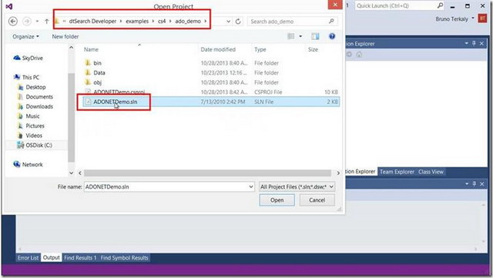Go back using the back arrow
This screenshot has height=278, width=493.
[13, 21]
